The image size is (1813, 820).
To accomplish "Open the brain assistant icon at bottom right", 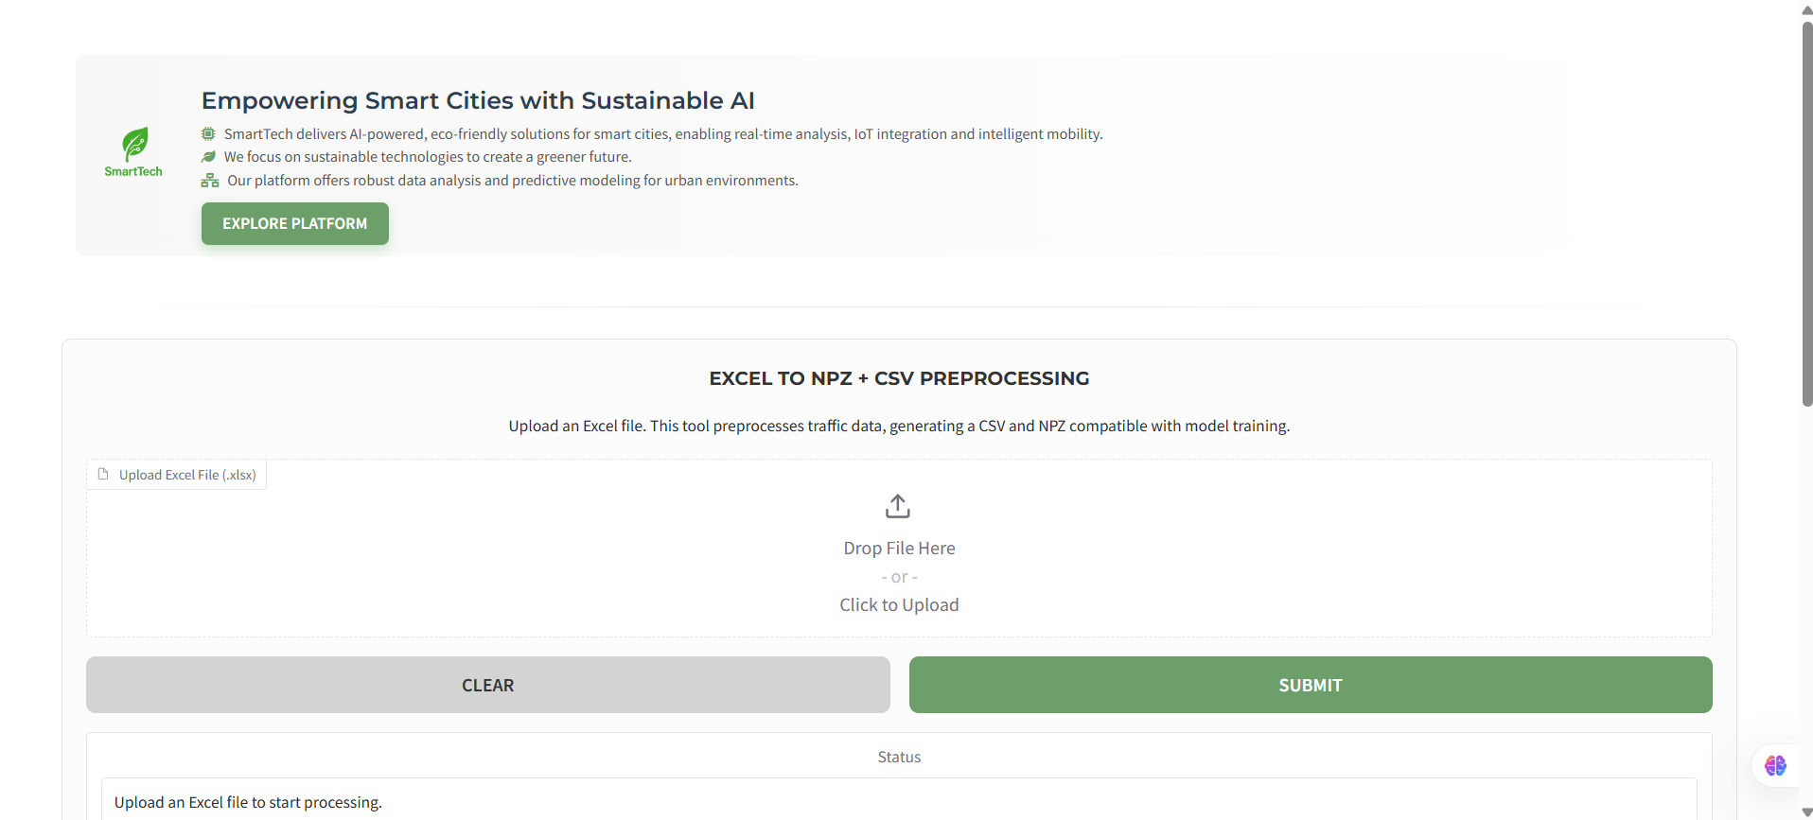I will click(1775, 765).
